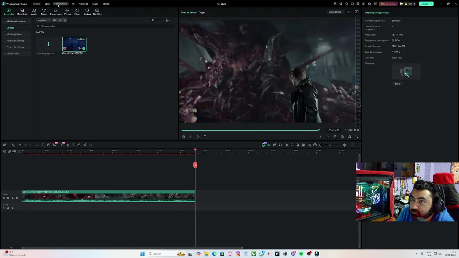459x258 pixels.
Task: Open the Medios en la nube item
Action: (x=15, y=40)
